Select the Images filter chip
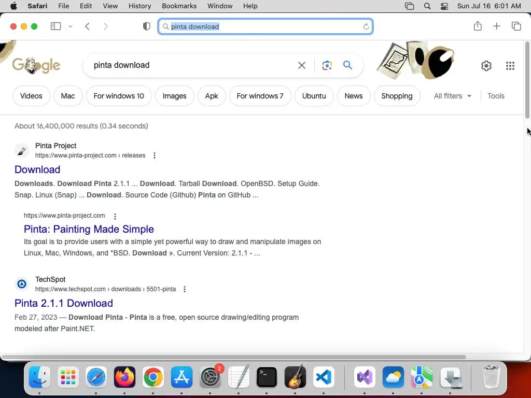 pos(174,96)
